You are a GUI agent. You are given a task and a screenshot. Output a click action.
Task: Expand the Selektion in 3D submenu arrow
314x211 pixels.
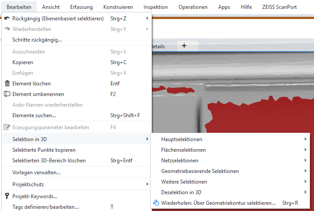click(x=147, y=139)
